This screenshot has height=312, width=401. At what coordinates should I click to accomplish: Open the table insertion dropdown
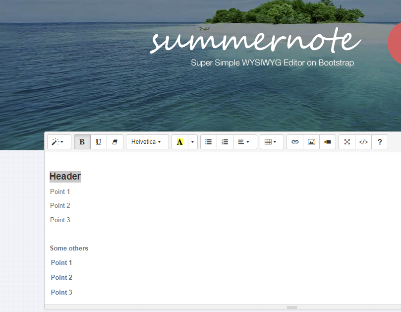point(272,142)
